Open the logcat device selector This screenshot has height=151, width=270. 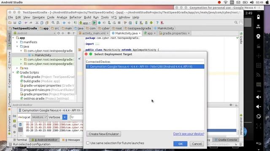tap(51, 110)
